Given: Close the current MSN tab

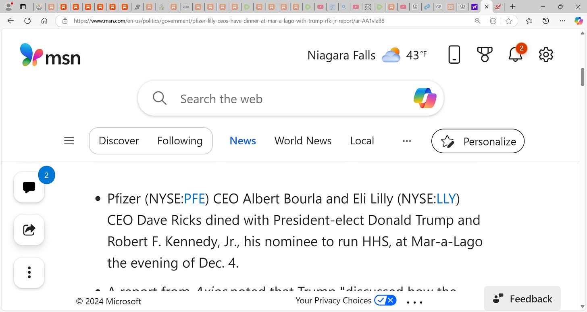Looking at the screenshot, I should [x=487, y=7].
